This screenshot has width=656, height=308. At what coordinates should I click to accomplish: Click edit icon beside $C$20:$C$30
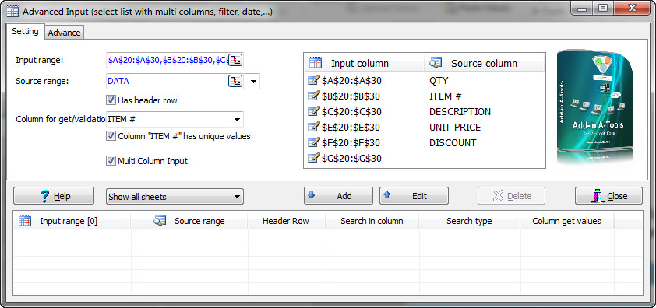tap(313, 111)
